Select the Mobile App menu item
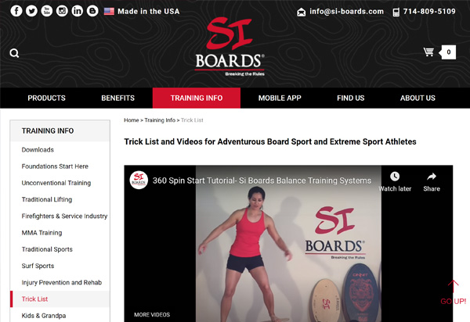The width and height of the screenshot is (470, 322). tap(280, 98)
